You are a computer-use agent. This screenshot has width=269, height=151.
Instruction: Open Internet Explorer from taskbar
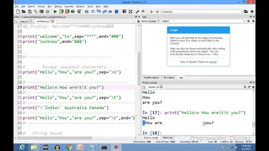(22, 147)
